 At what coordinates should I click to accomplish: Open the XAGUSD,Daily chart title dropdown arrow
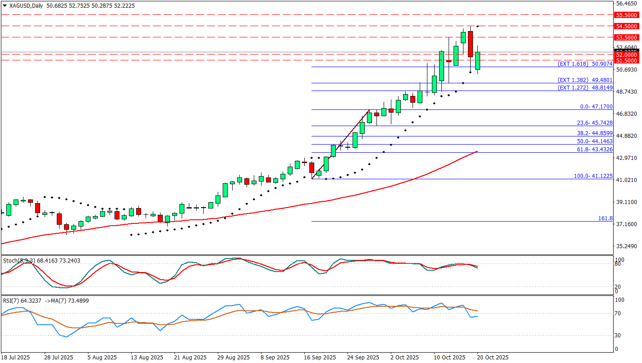click(x=5, y=6)
